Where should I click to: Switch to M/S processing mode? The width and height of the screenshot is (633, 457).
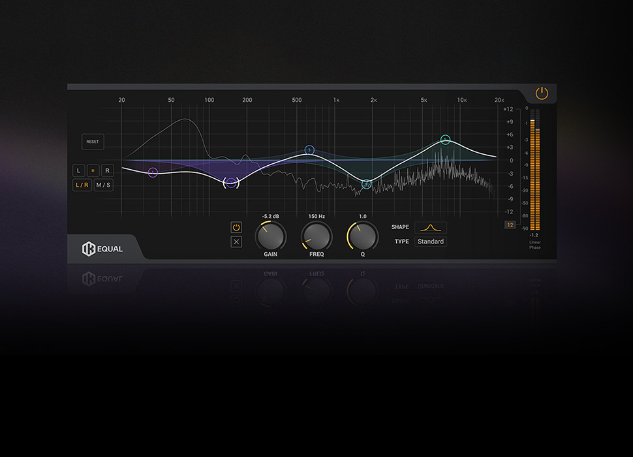104,185
